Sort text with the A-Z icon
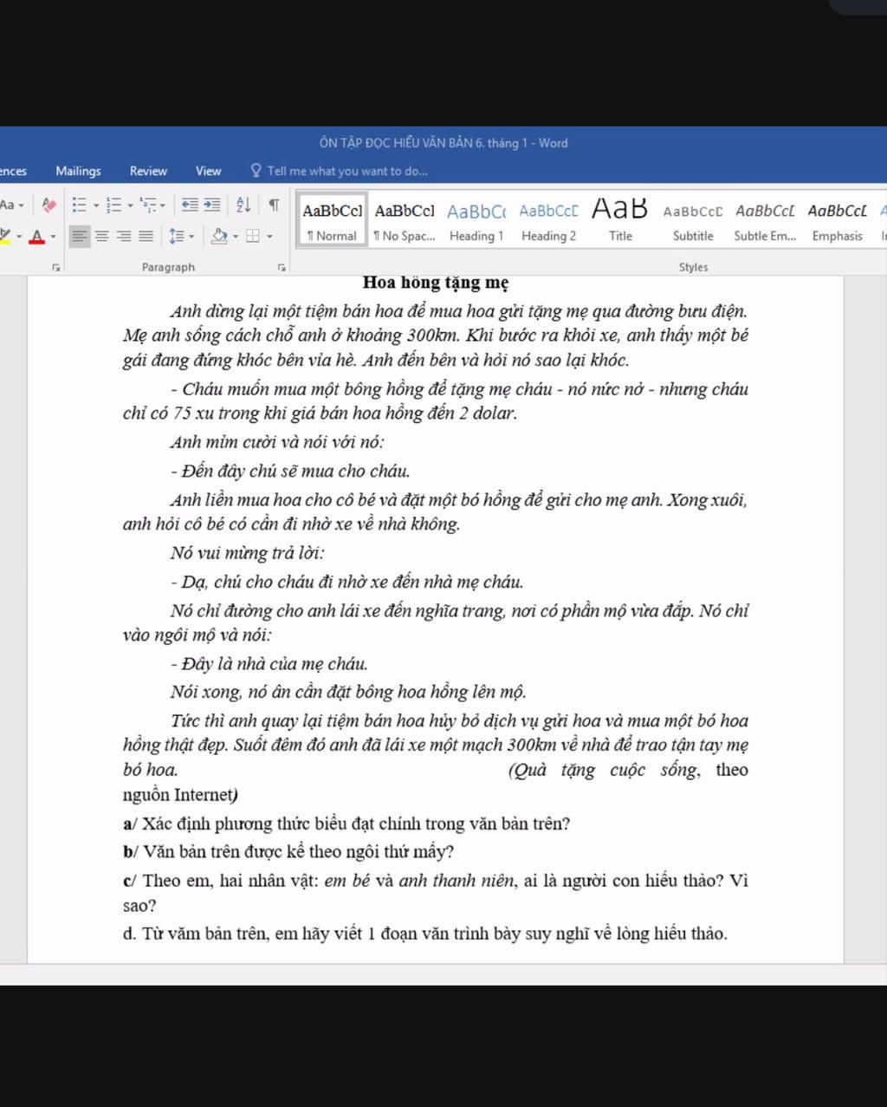The height and width of the screenshot is (1107, 887). pyautogui.click(x=243, y=205)
